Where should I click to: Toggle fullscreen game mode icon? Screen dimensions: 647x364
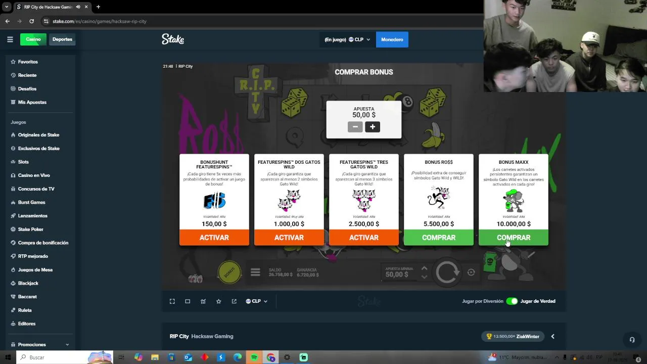(x=172, y=301)
